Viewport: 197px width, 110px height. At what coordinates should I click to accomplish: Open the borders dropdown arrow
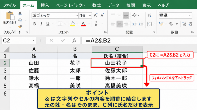point(65,24)
